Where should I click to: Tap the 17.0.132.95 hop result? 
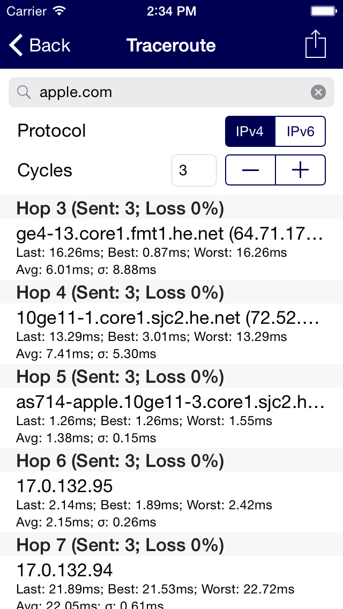pos(171,504)
